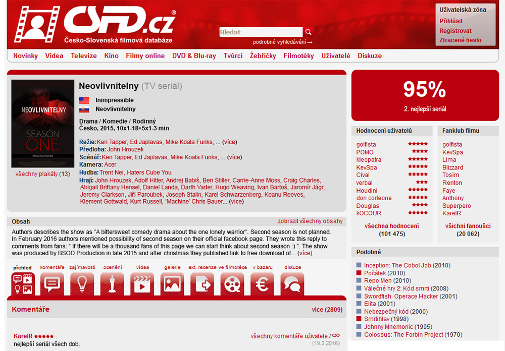The image size is (505, 351).
Task: Click user don corleone in ratings
Action: click(x=374, y=198)
